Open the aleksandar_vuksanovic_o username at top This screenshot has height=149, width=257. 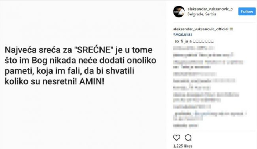[x=210, y=9]
